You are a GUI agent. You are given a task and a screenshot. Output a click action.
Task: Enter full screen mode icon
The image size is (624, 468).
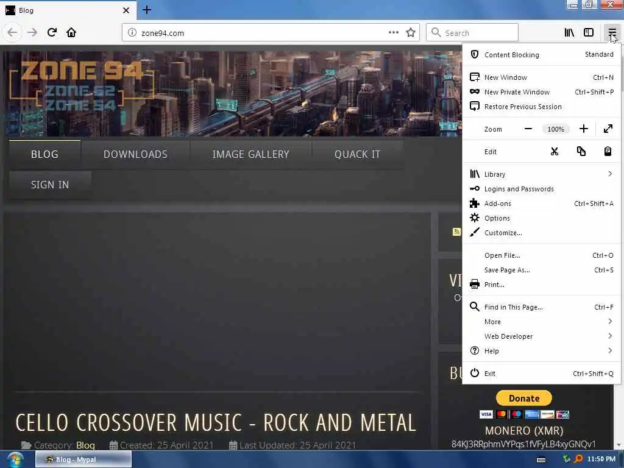[608, 129]
